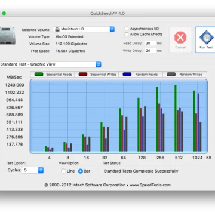Click the disk icon in Macintosh HD dropdown
Image resolution: width=215 pixels, height=215 pixels.
click(57, 29)
